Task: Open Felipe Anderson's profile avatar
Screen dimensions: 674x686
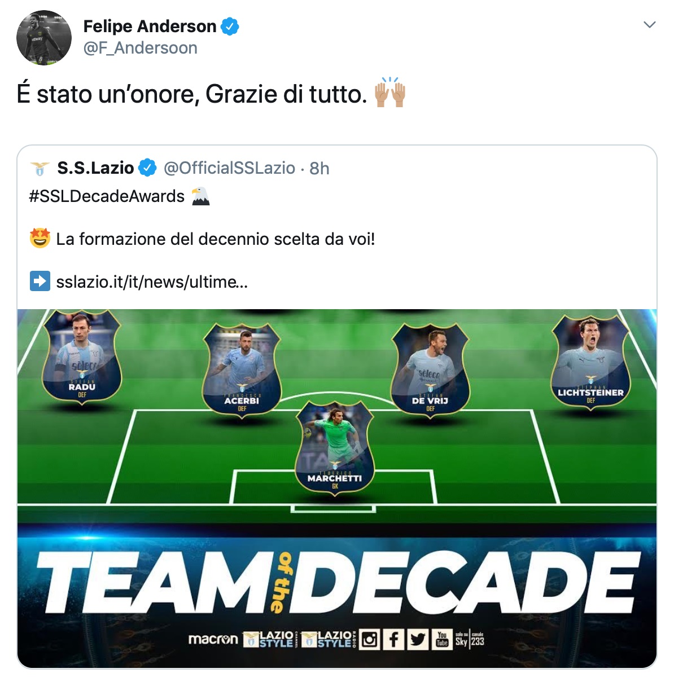Action: coord(44,38)
